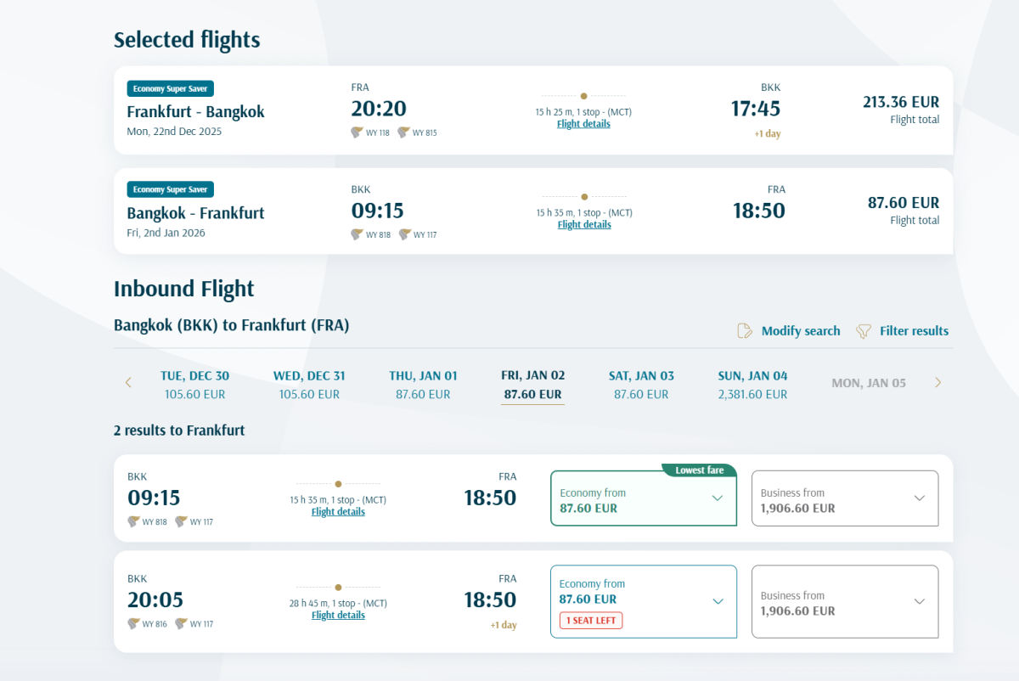Click airline logo next to WY 118

[x=357, y=132]
